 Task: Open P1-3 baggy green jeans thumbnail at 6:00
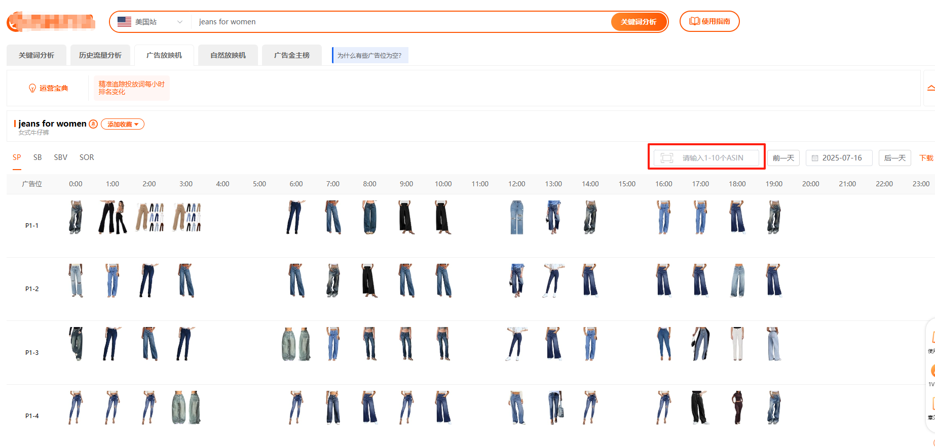point(296,344)
